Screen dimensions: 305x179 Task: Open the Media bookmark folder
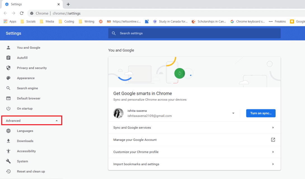pyautogui.click(x=47, y=21)
